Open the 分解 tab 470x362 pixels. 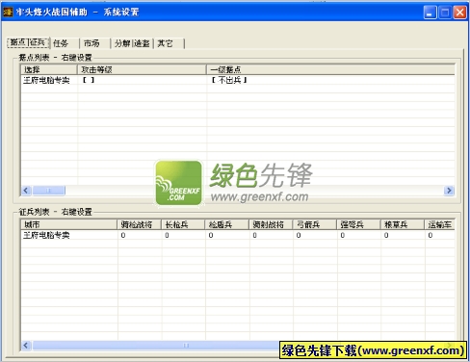point(132,43)
